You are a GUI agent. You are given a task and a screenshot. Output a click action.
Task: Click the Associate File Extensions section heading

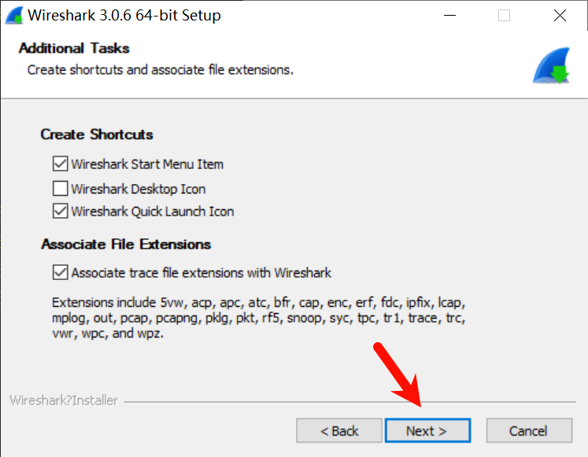(126, 245)
